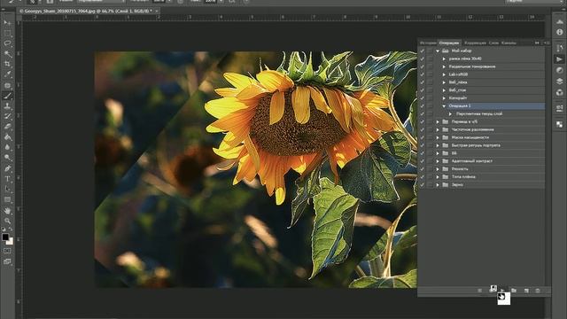567x319 pixels.
Task: Change screen mode at toolbar bottom
Action: 7,261
